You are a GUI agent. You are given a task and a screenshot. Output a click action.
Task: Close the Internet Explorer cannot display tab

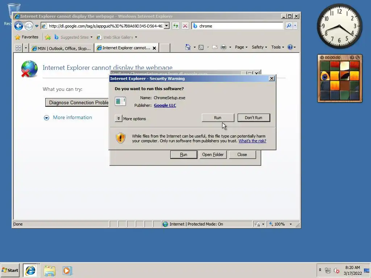pos(154,48)
